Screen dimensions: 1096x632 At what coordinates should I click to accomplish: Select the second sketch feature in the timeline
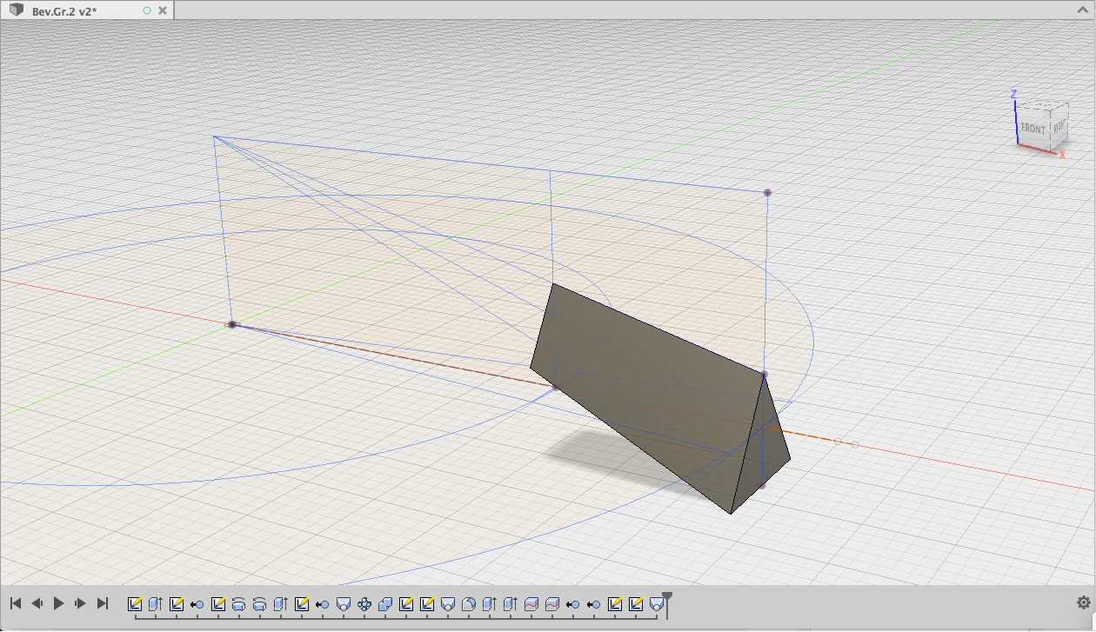[177, 603]
